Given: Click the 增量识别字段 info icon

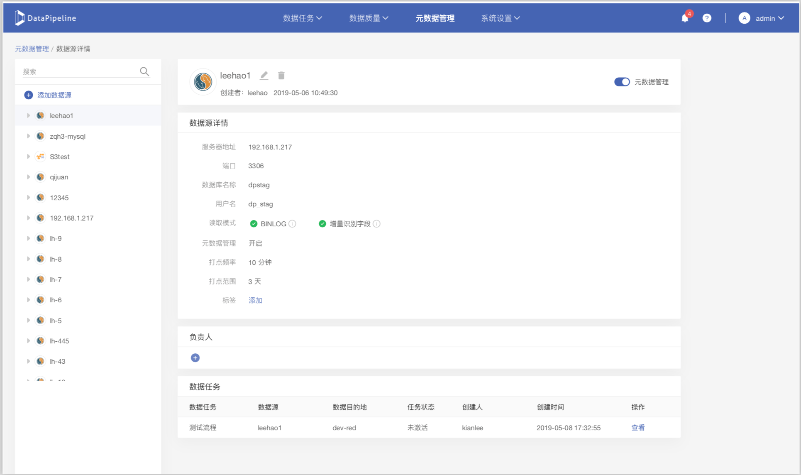Looking at the screenshot, I should click(x=377, y=224).
